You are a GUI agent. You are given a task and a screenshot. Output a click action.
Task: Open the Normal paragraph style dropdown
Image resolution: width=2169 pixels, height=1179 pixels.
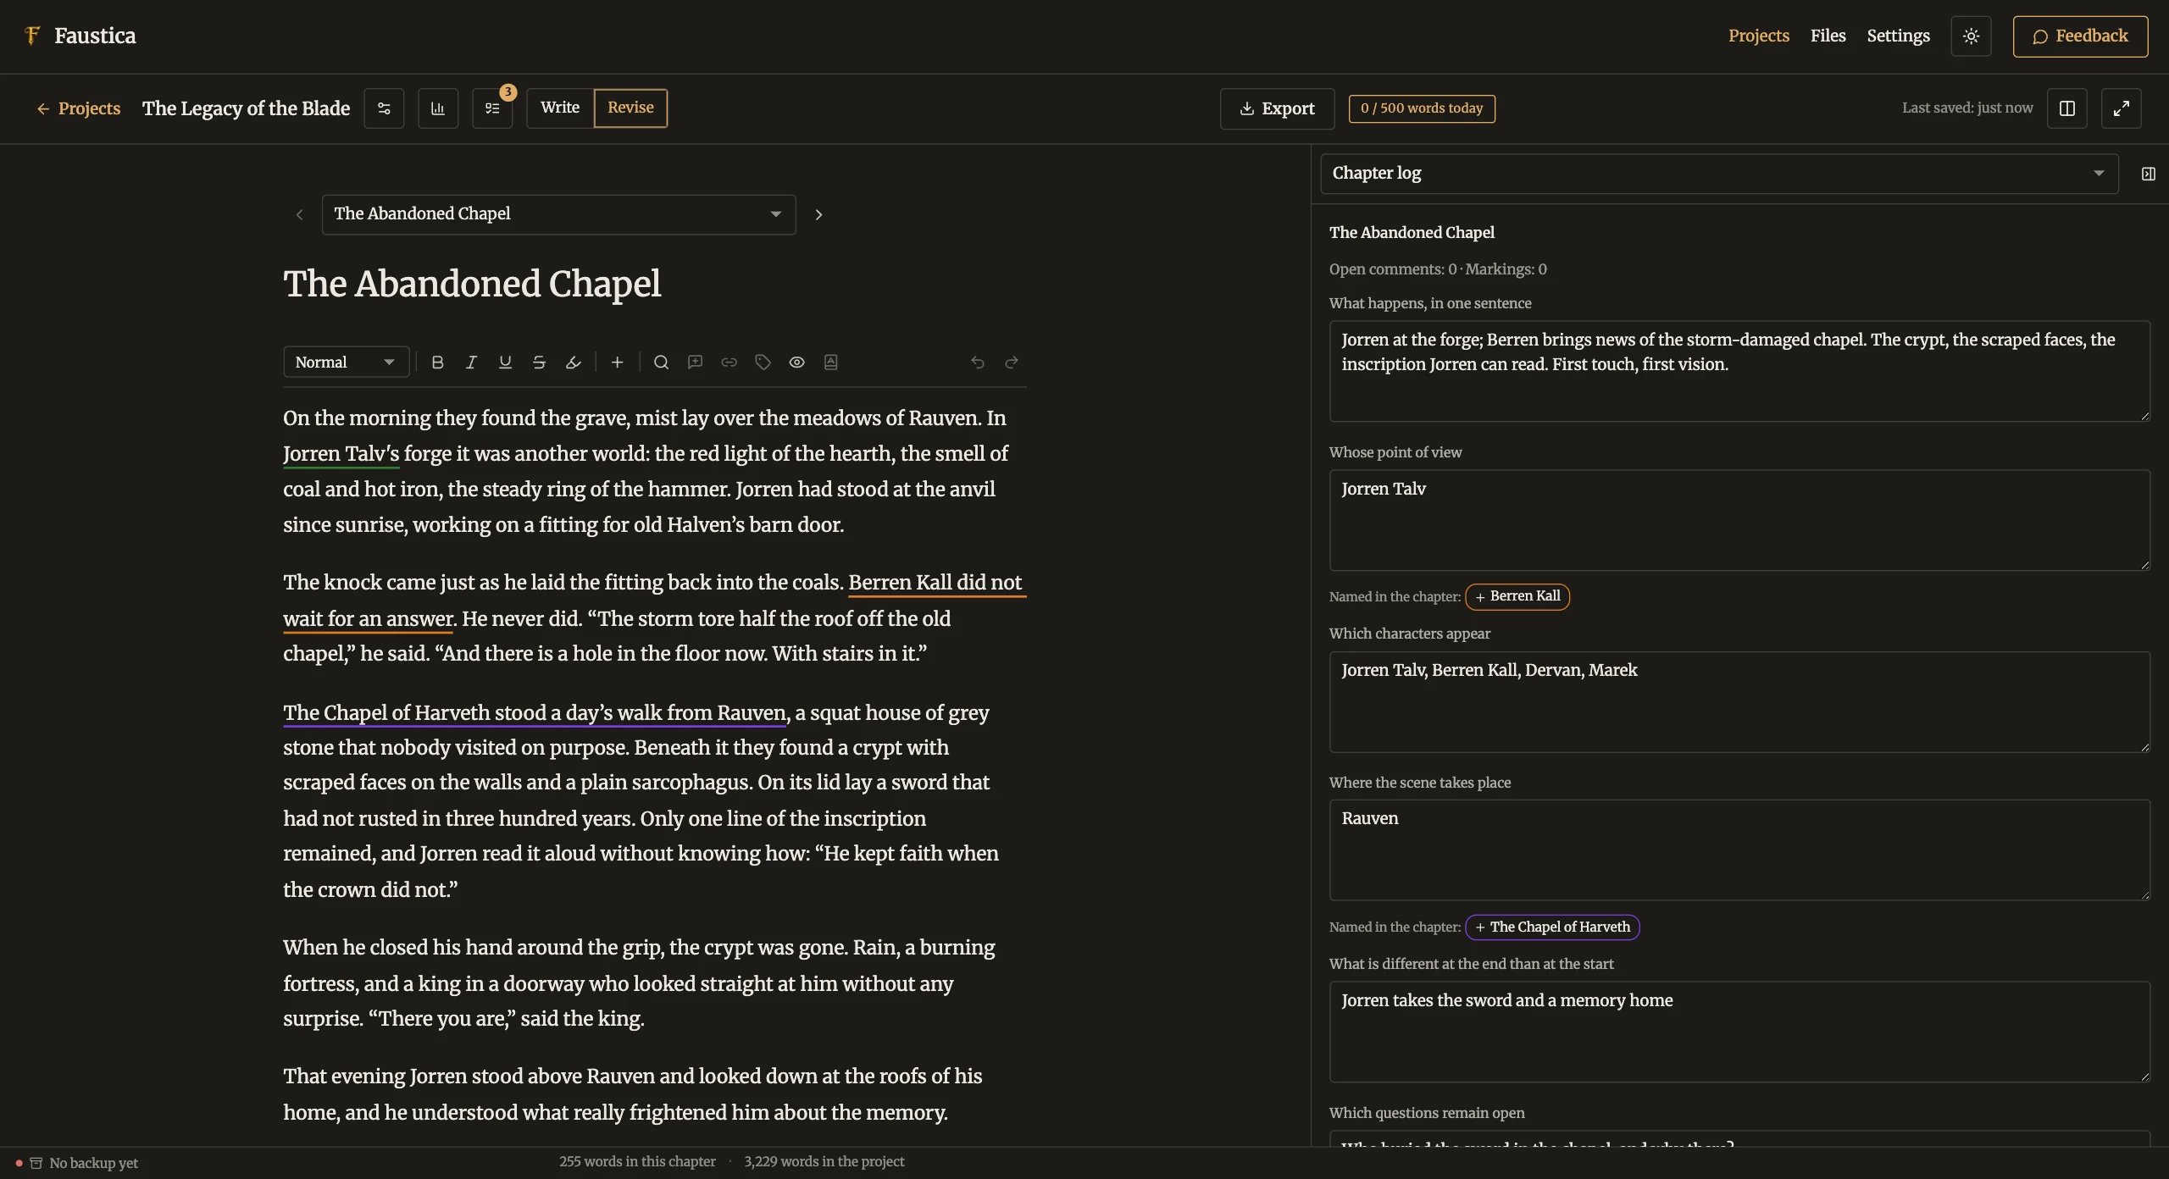click(346, 363)
